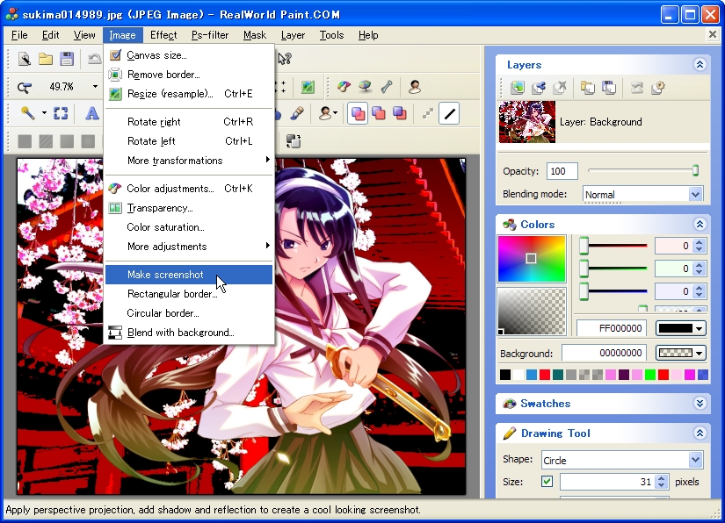This screenshot has height=523, width=725.
Task: Click the person portrait toolbar icon
Action: [x=415, y=87]
